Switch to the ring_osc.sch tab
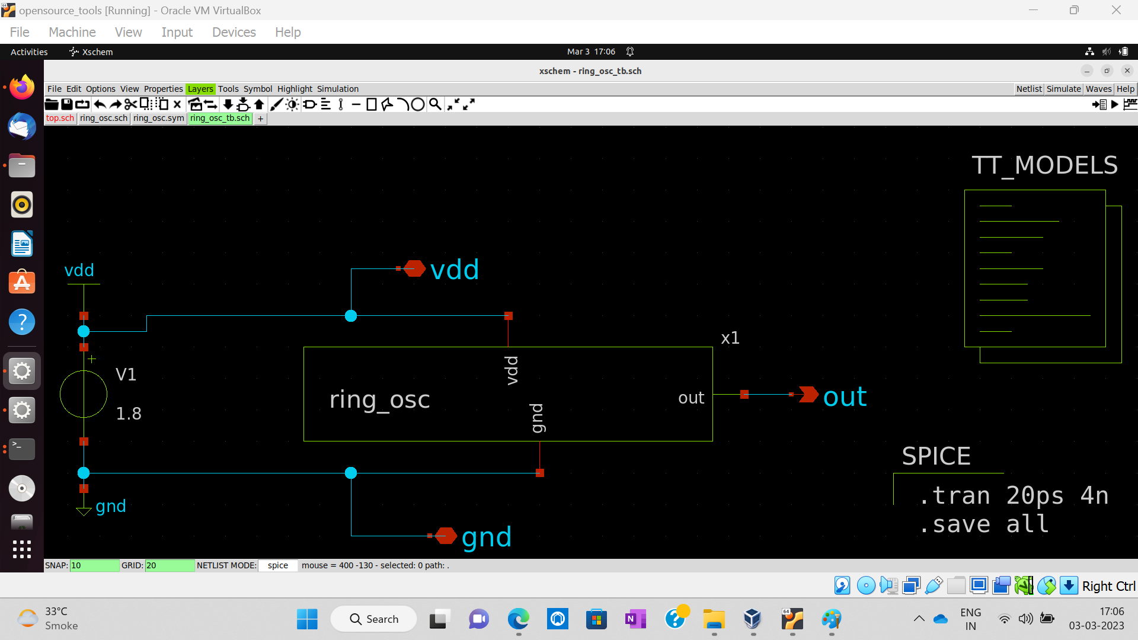Screen dimensions: 1138x640 (x=104, y=118)
